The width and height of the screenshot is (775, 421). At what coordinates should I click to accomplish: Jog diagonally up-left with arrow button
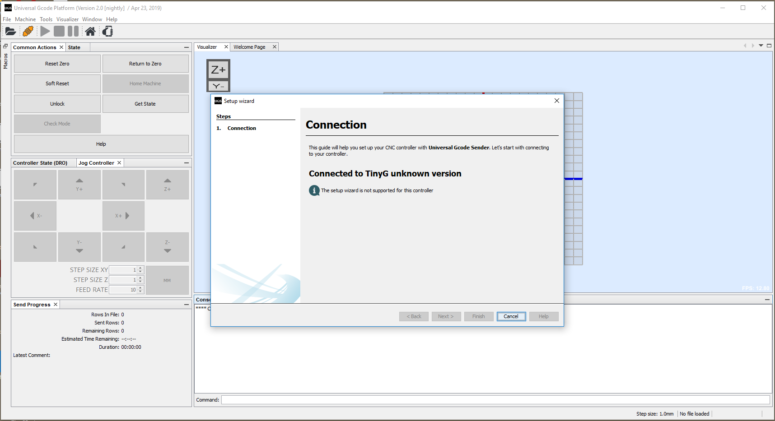35,185
